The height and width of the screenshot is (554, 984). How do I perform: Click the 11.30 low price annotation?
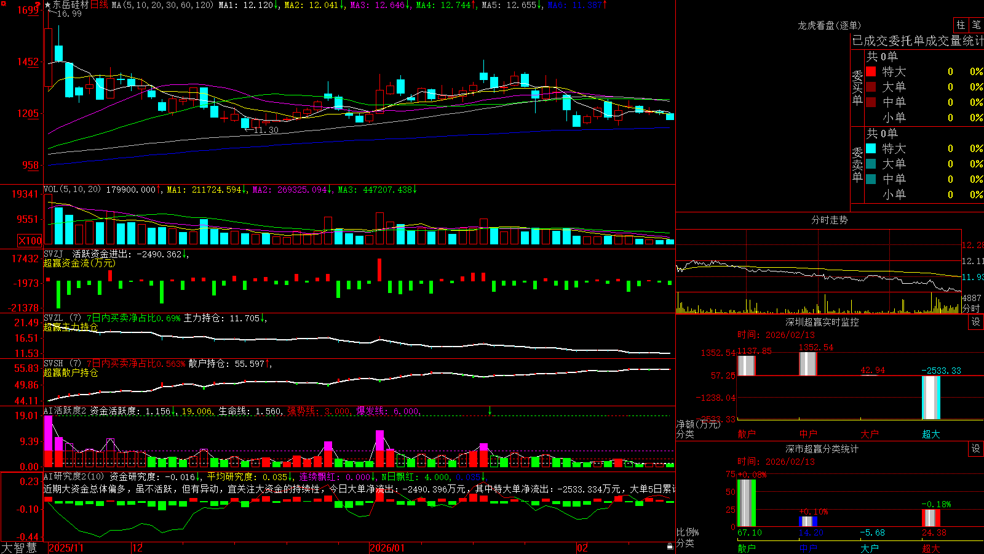pyautogui.click(x=265, y=130)
